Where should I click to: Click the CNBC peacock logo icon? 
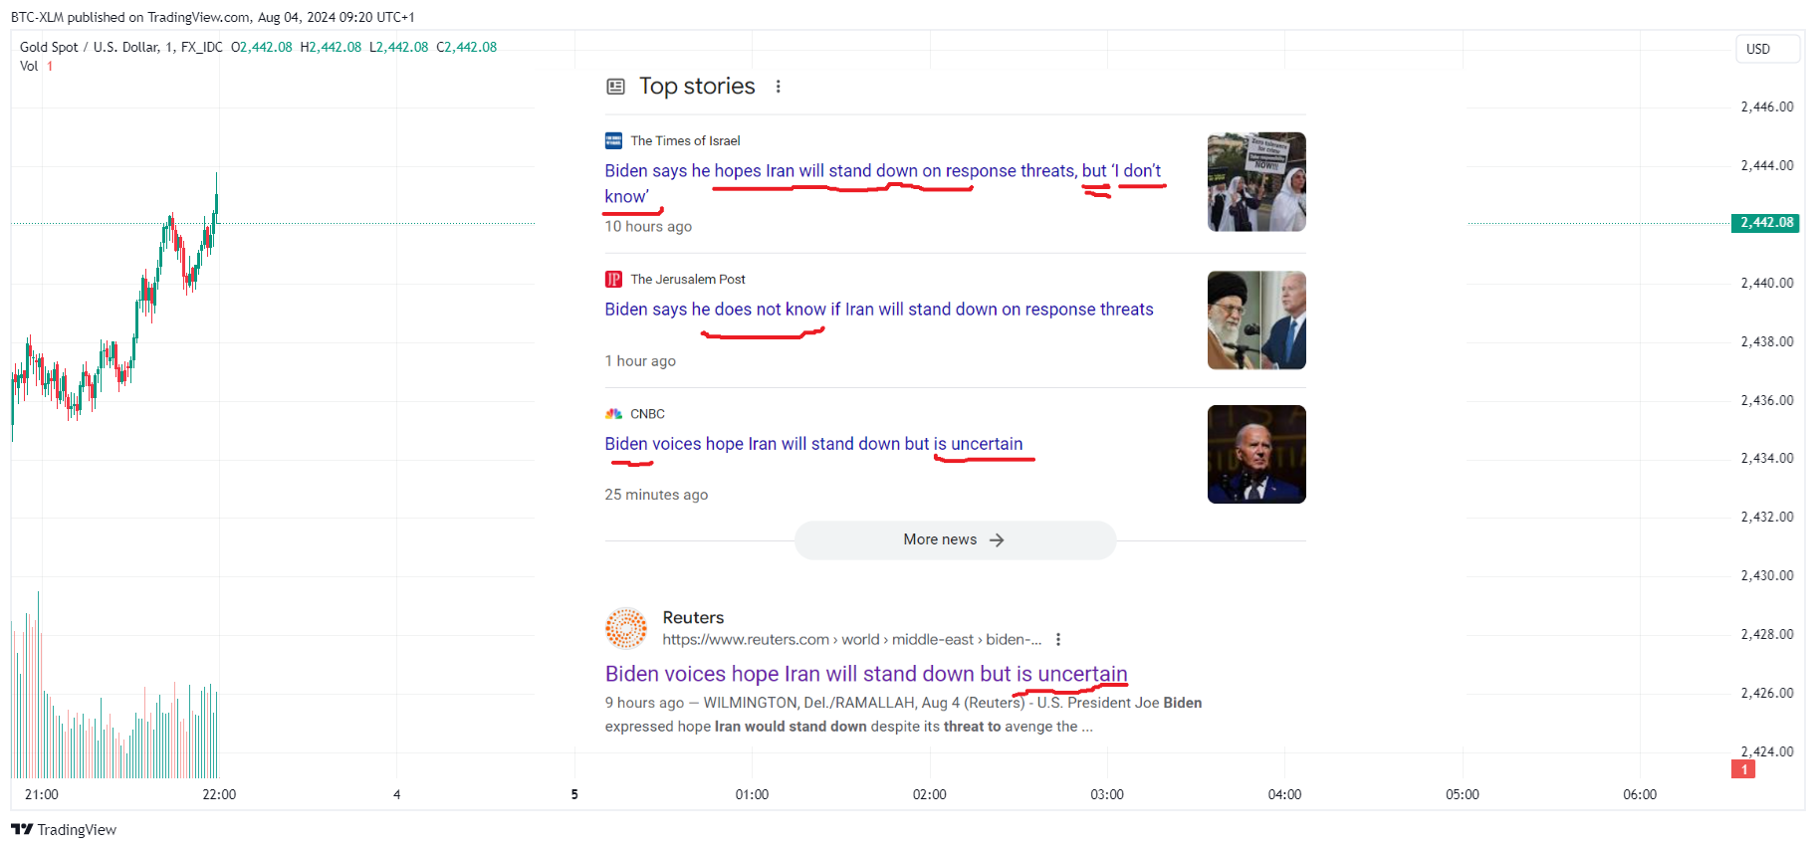[x=613, y=414]
